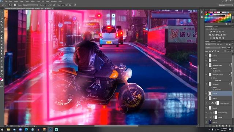Select the Horizontal Type tool
Screen dimensions: 234x132
1,60
